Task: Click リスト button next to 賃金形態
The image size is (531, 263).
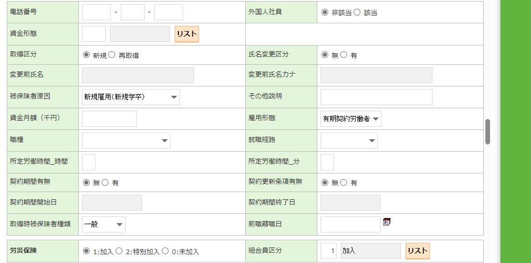Action: (187, 34)
